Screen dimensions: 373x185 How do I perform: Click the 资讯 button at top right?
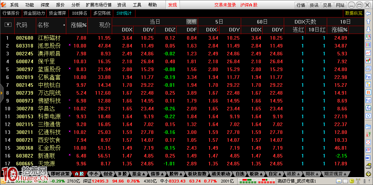point(314,5)
